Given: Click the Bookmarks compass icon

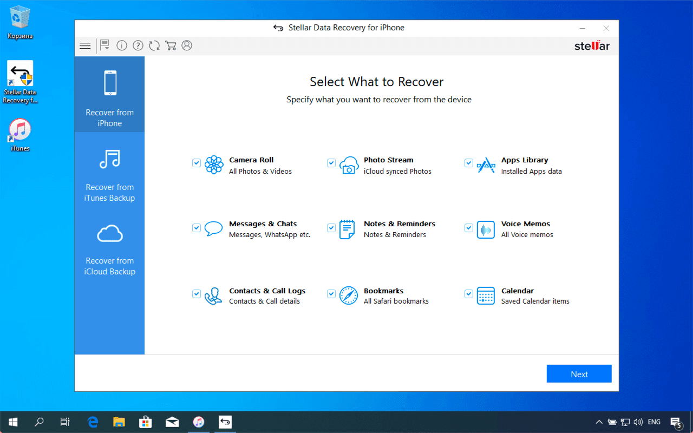Looking at the screenshot, I should coord(349,296).
